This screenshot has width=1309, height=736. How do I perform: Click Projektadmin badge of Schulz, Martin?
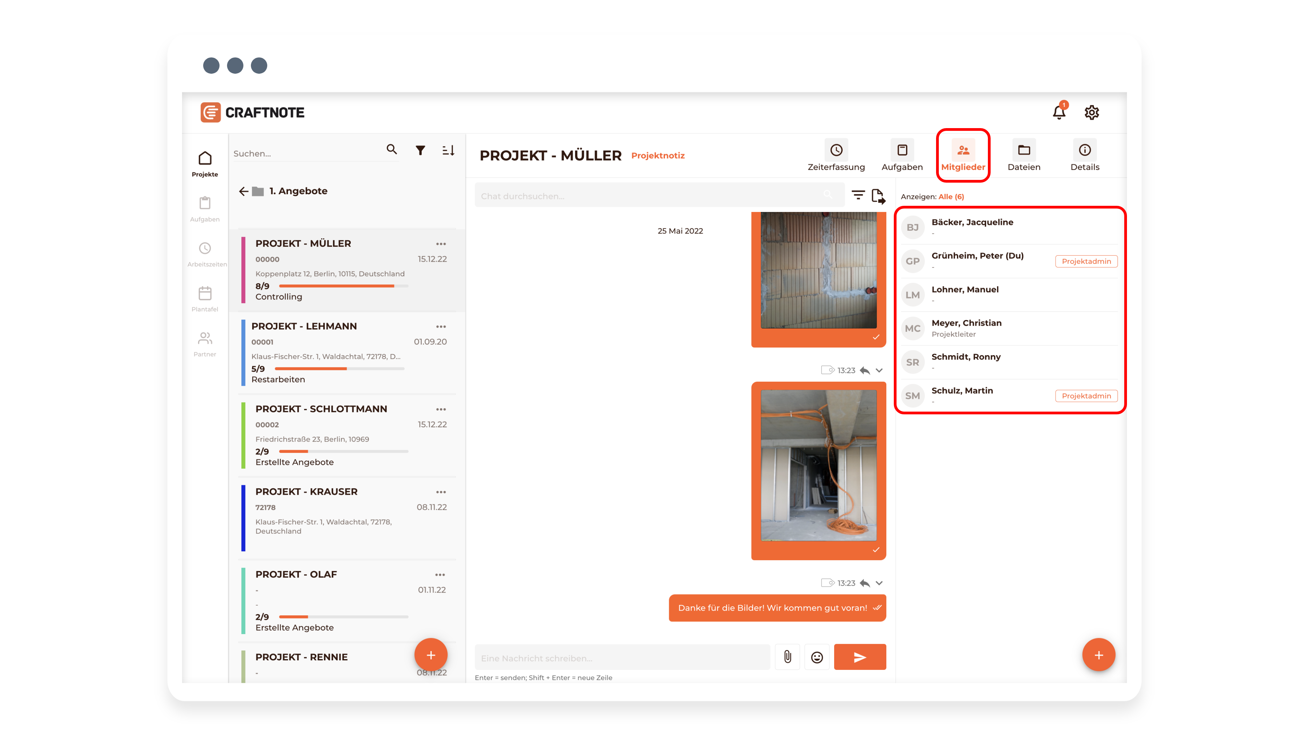(1086, 396)
